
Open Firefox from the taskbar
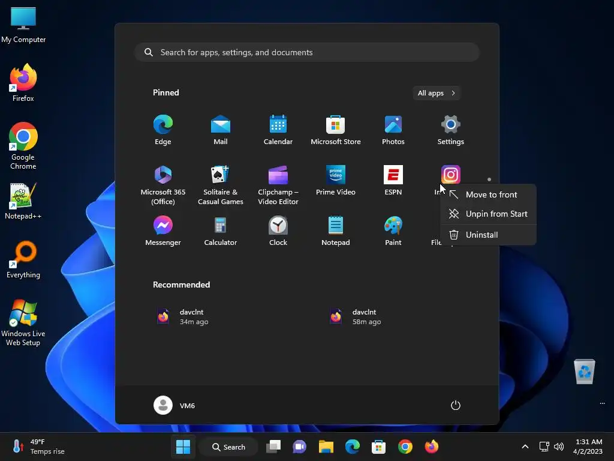coord(432,447)
